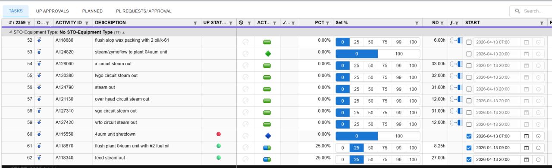
Task: Select the 25 segment for A118340
Action: 357,159
